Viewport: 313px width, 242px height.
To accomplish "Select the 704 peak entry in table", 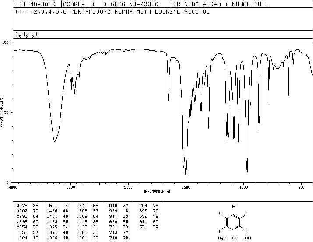I will pyautogui.click(x=149, y=206).
